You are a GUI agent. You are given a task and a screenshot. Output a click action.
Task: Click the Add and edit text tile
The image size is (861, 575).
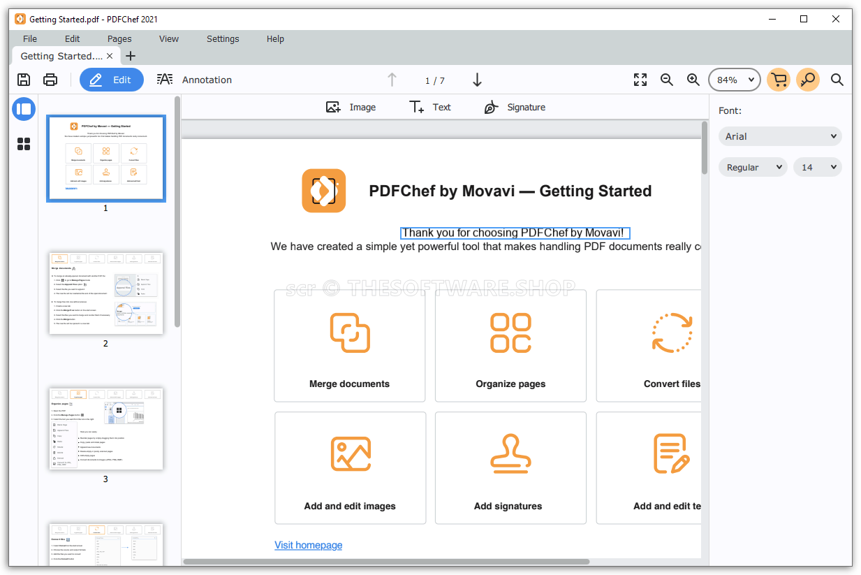[x=649, y=468]
